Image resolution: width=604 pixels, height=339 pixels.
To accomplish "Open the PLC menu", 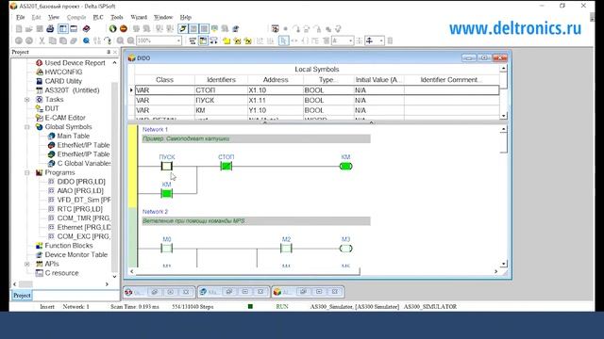I will (98, 17).
